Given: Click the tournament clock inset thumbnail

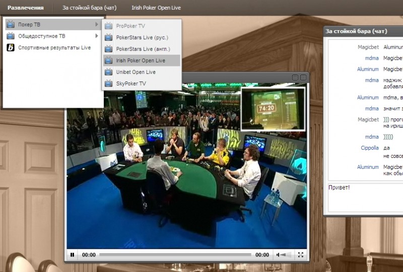Looking at the screenshot, I should 273,109.
